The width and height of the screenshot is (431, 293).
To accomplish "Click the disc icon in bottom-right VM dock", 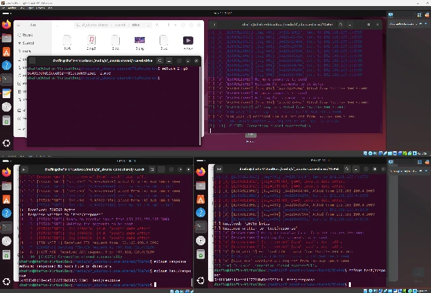I will (201, 241).
